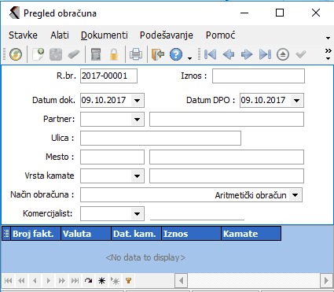Image resolution: width=334 pixels, height=292 pixels.
Task: Open help with blue question mark icon
Action: [176, 54]
